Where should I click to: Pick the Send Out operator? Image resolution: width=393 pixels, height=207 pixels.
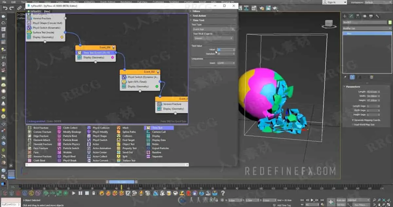click(x=125, y=152)
